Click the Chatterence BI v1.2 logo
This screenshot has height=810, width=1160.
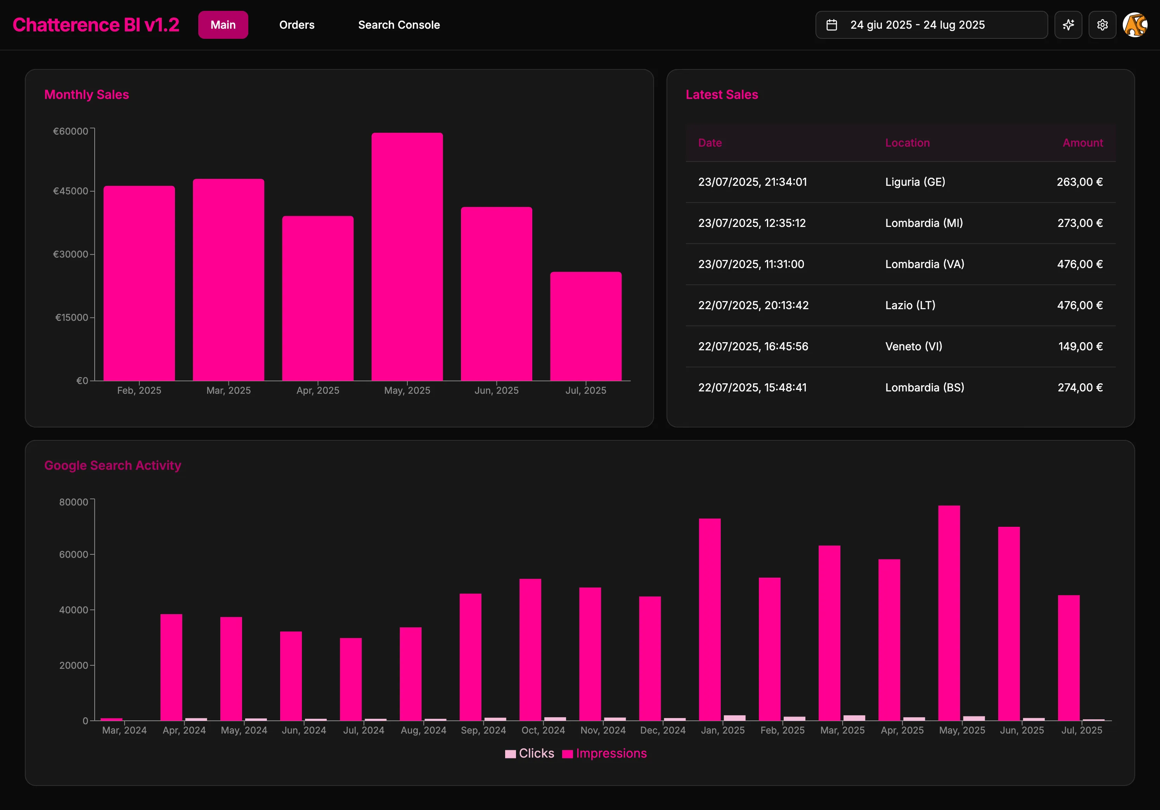tap(96, 24)
